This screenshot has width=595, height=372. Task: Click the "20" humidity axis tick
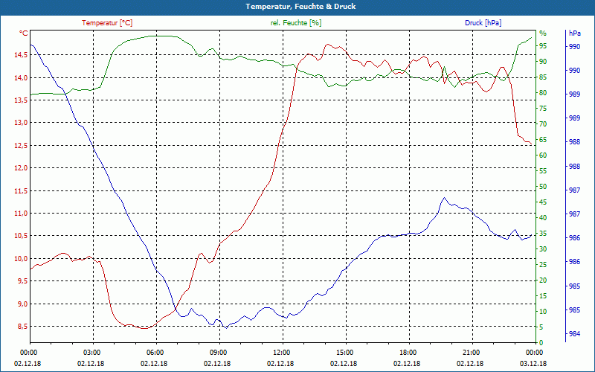(543, 280)
